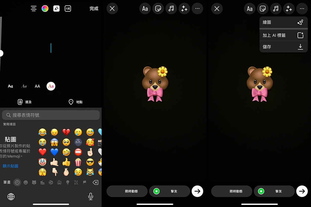
Task: Toggle the text background style icon
Action: click(56, 9)
